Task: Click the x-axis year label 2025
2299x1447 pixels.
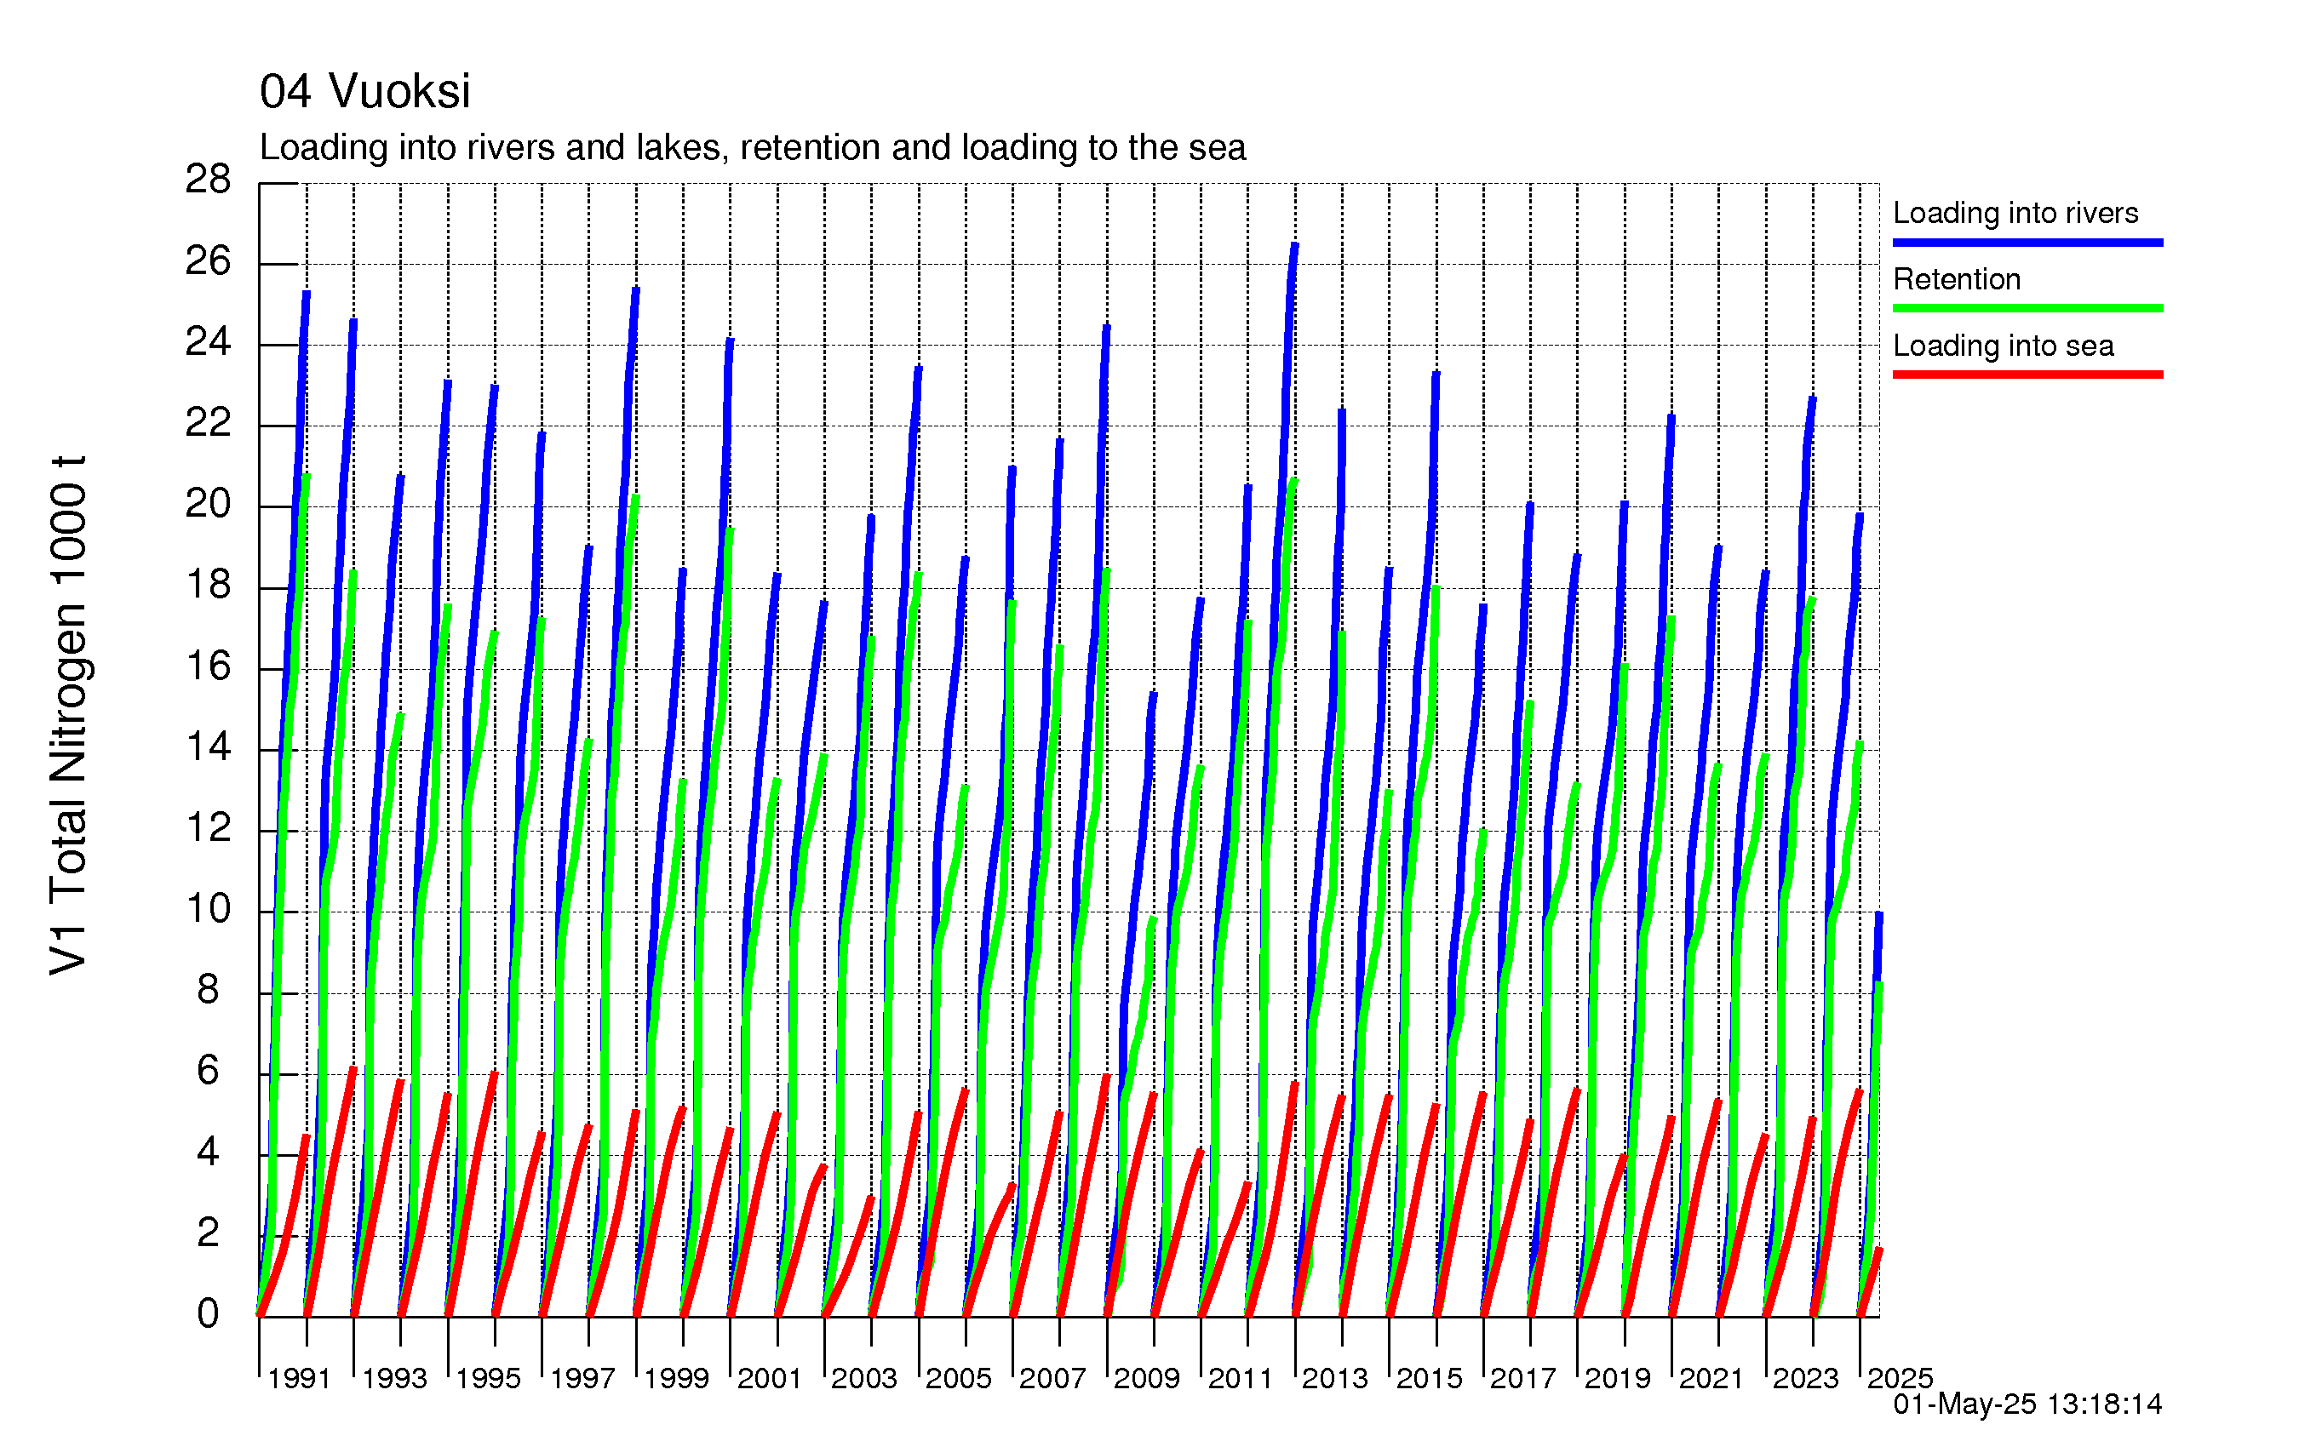Action: [1900, 1378]
